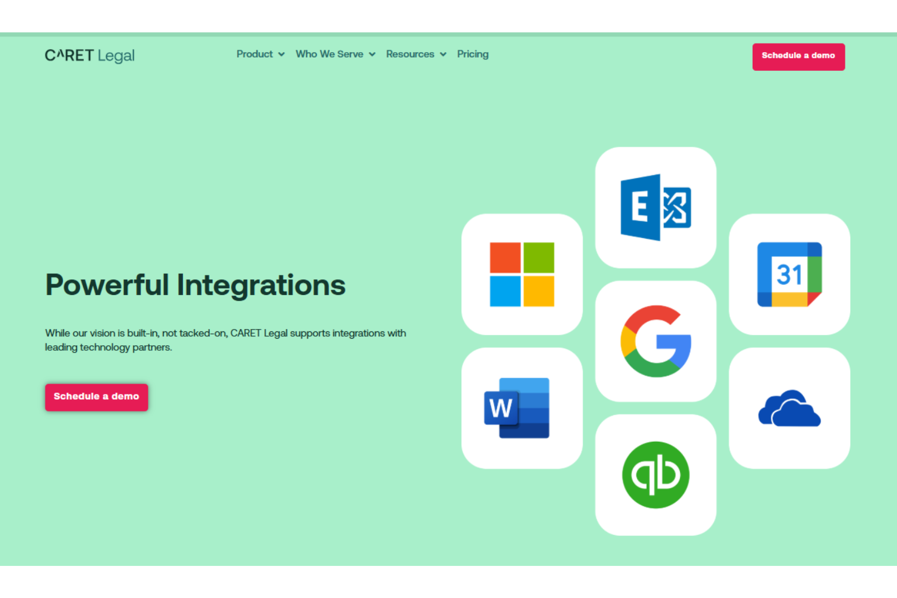Open the Product menu label
Viewport: 897px width, 598px height.
click(255, 54)
